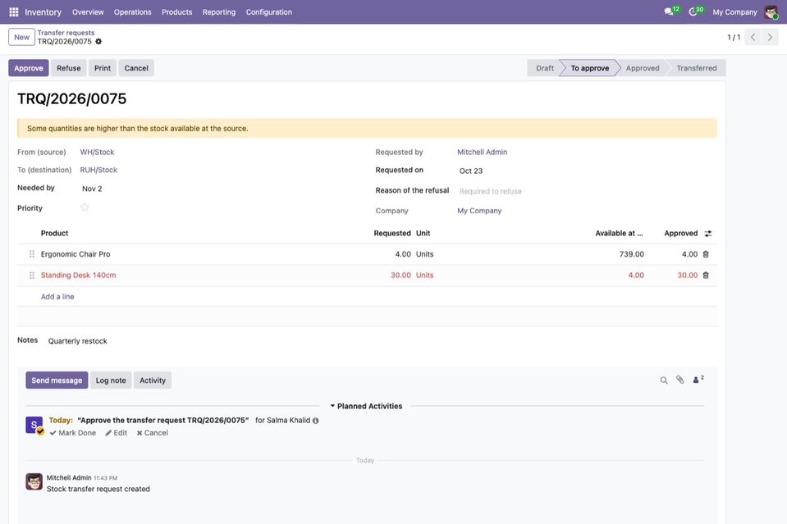Delete the Standing Desk 140cm line
This screenshot has width=787, height=524.
pyautogui.click(x=706, y=276)
